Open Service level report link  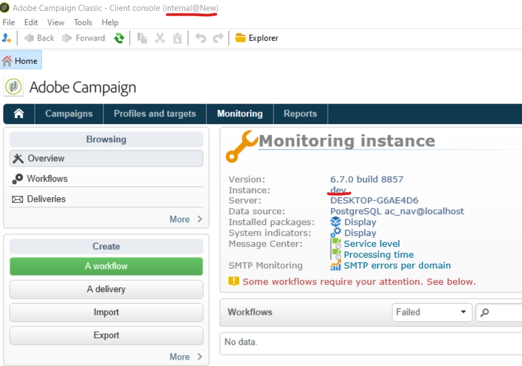point(372,244)
